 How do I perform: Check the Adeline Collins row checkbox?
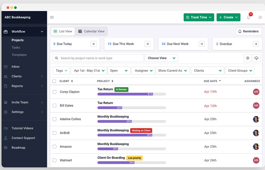pyautogui.click(x=54, y=119)
